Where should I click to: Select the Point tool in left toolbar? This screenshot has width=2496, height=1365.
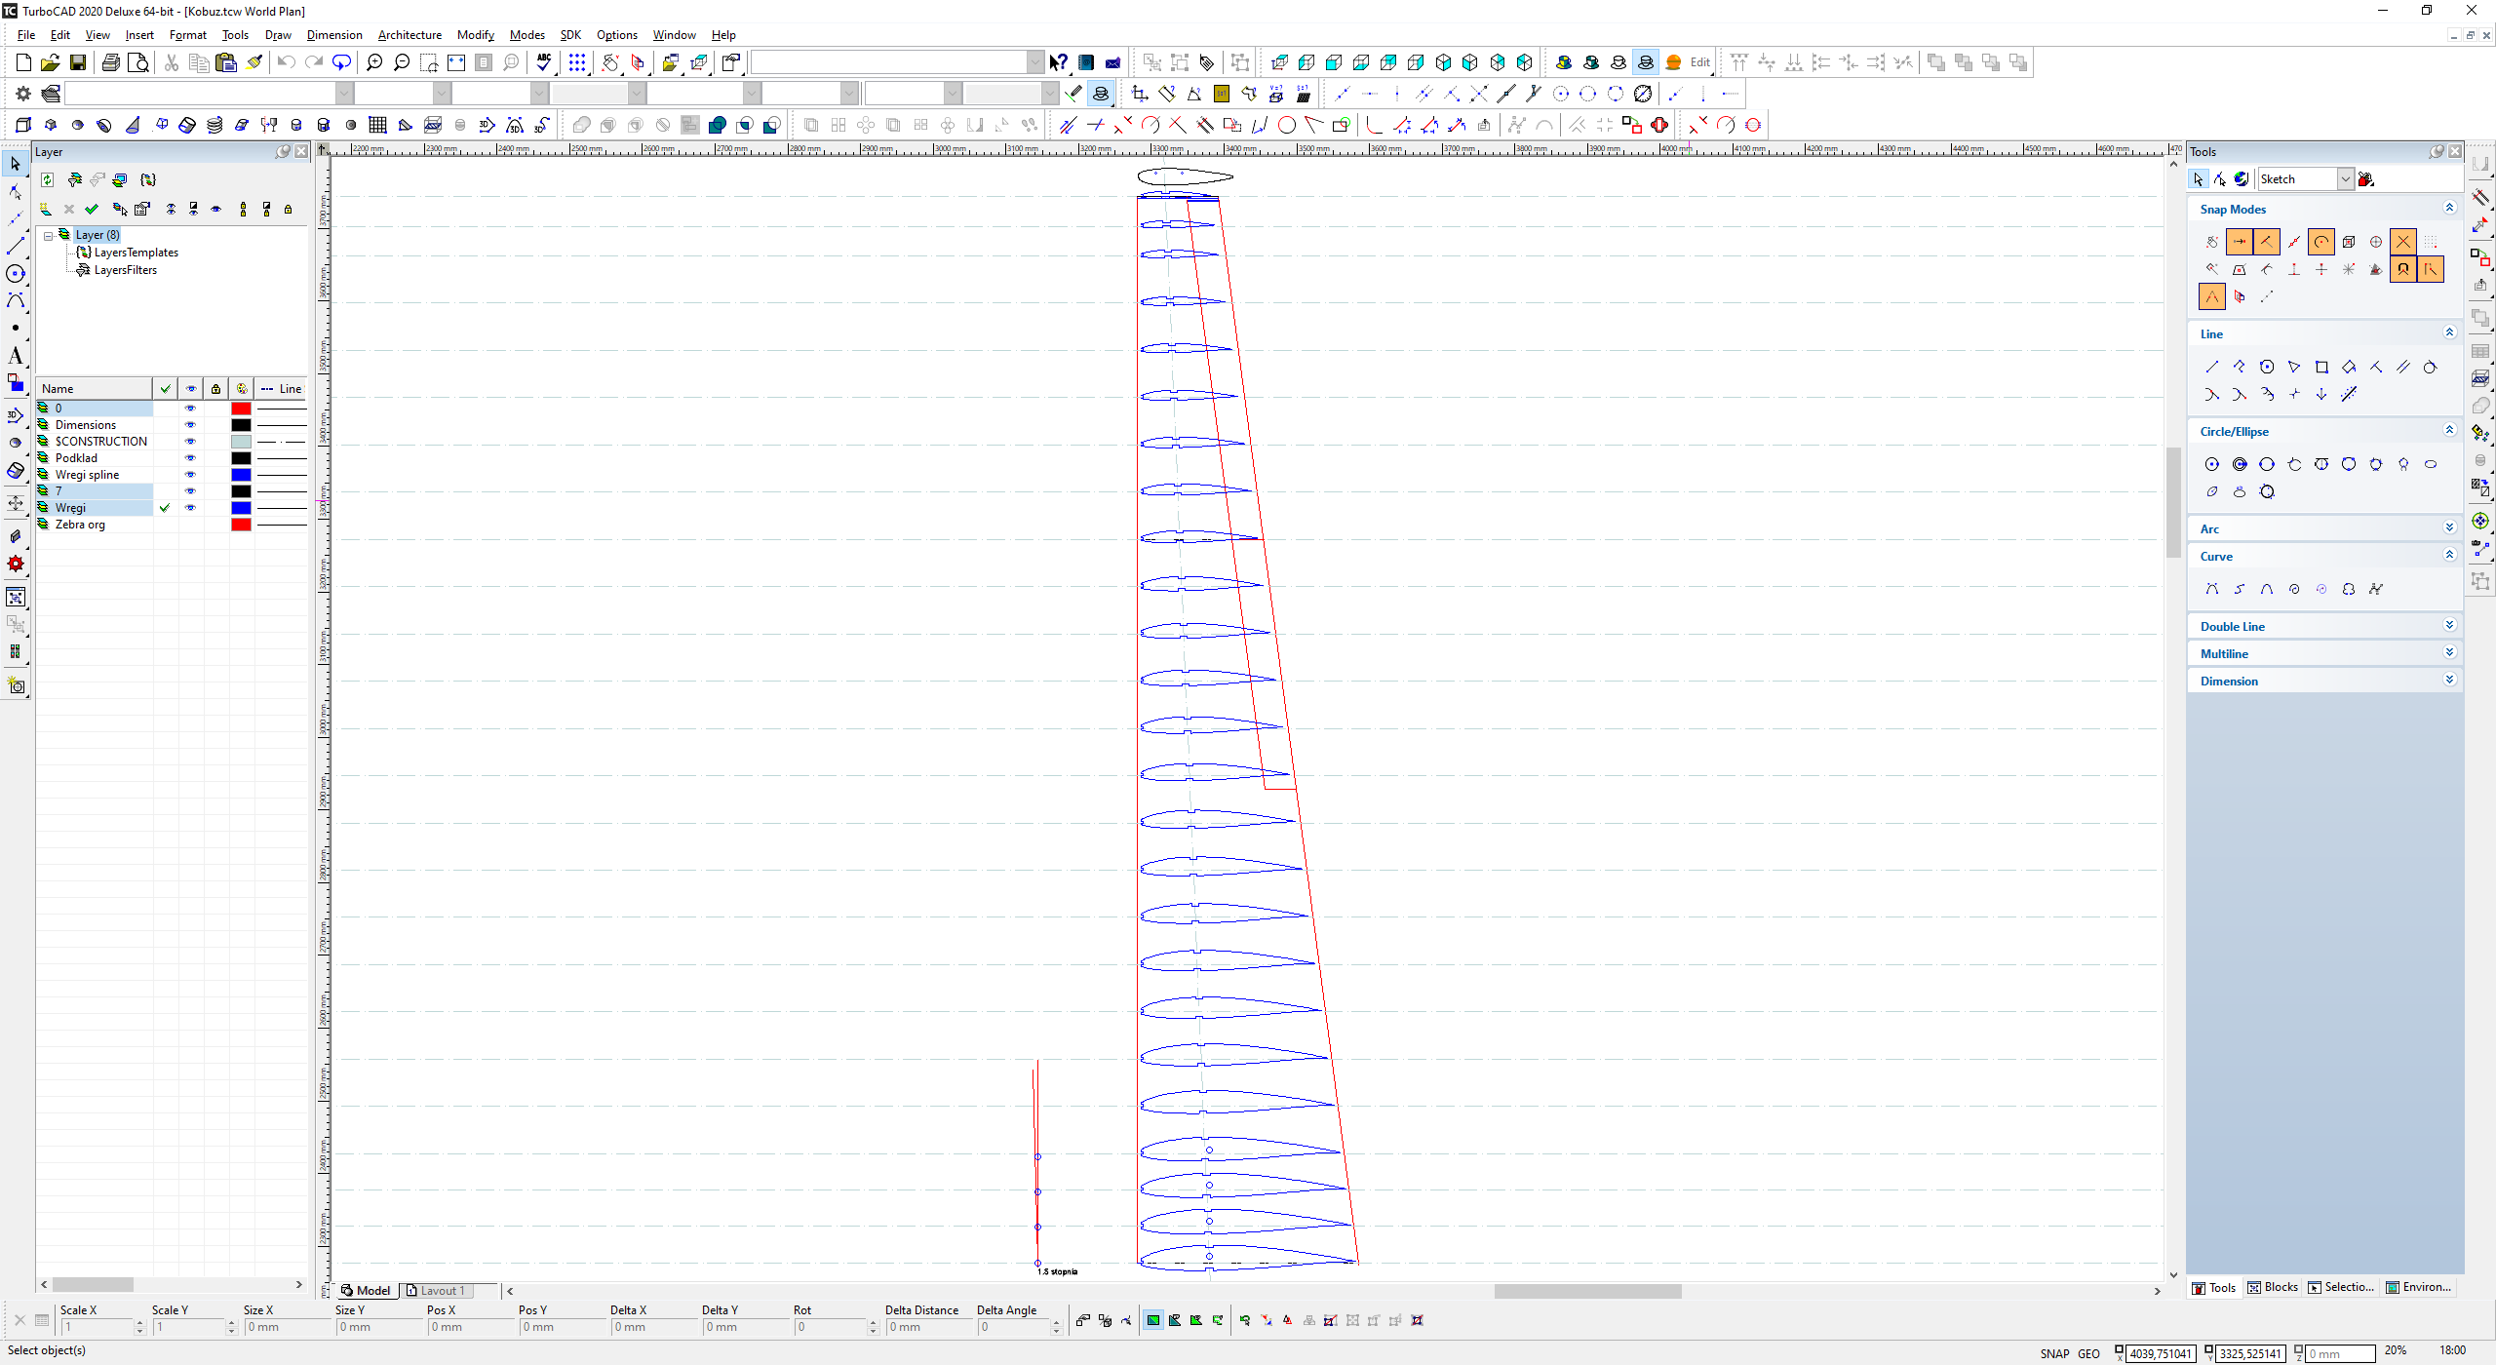point(16,328)
